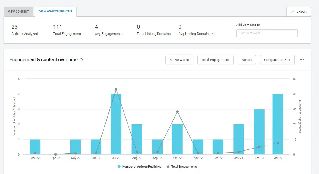Click the Compare To Past button

pyautogui.click(x=277, y=60)
